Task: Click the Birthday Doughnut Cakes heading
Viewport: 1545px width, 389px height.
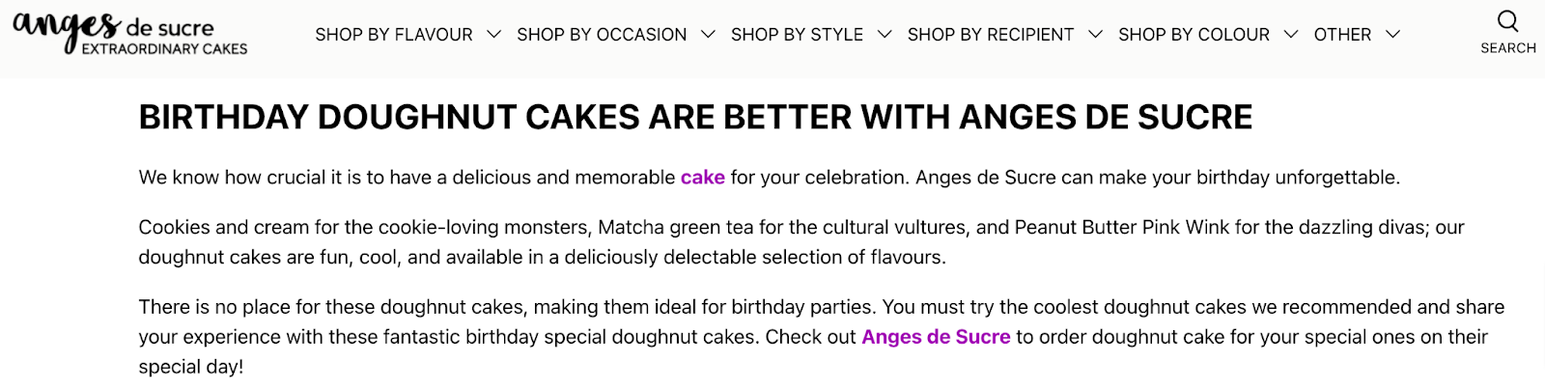Action: (x=695, y=118)
